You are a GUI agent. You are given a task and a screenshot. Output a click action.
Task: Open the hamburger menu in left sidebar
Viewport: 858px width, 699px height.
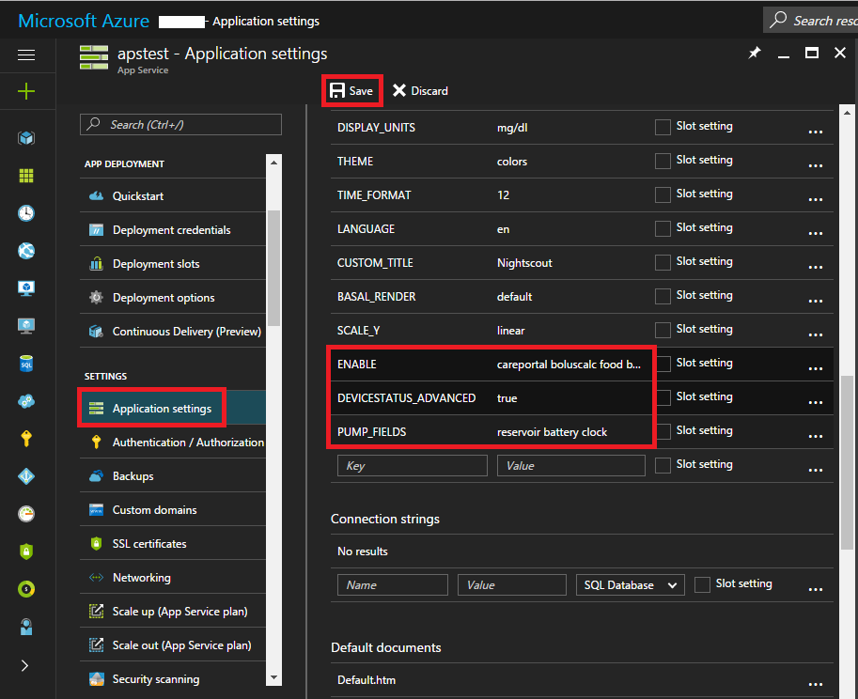(26, 54)
